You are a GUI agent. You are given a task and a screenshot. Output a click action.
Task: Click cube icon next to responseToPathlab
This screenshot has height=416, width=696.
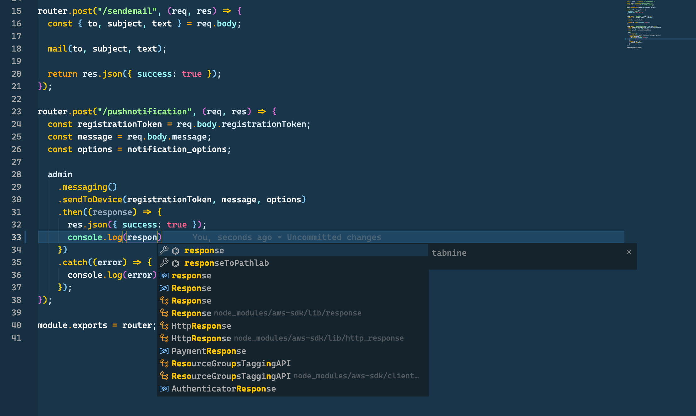(x=176, y=263)
